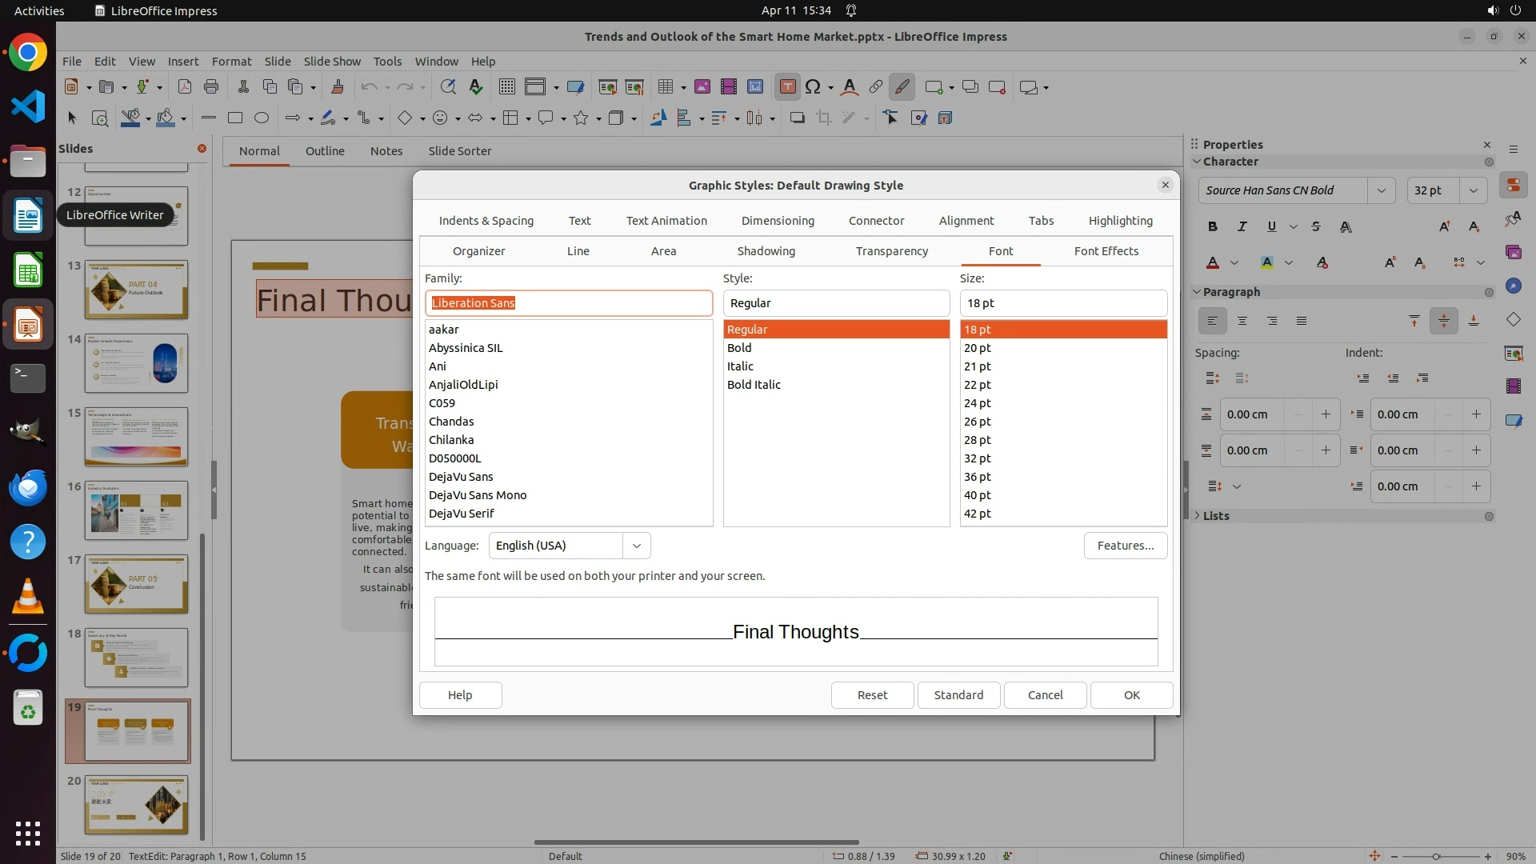Toggle Strikethrough in sidebar Character panel
This screenshot has height=864, width=1536.
(1316, 226)
